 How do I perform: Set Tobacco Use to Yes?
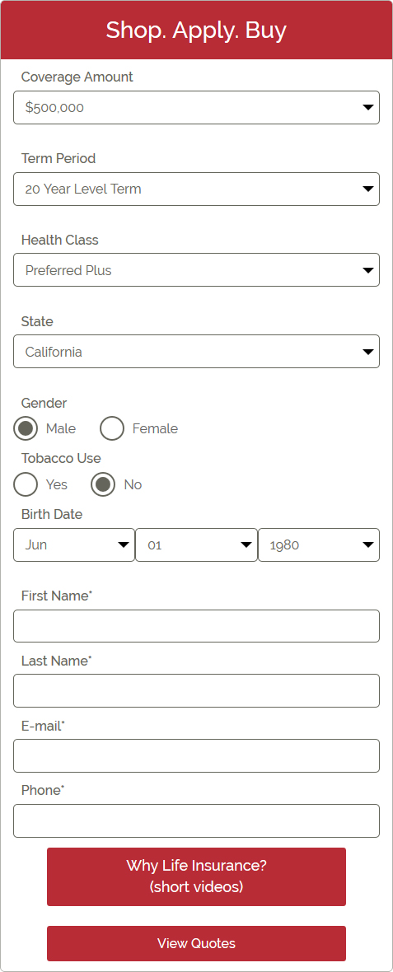click(26, 484)
